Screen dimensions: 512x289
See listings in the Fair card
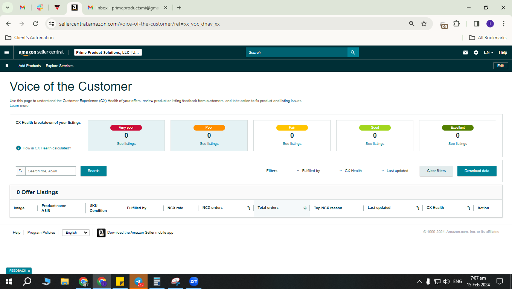(292, 144)
